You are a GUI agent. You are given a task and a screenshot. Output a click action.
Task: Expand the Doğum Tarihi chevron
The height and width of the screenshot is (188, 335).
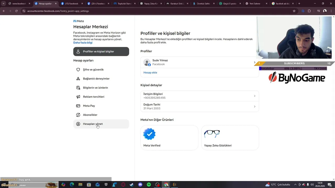pyautogui.click(x=255, y=107)
